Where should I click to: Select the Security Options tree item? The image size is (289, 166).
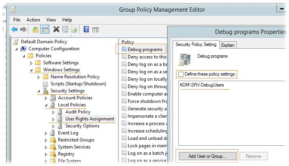[82, 126]
